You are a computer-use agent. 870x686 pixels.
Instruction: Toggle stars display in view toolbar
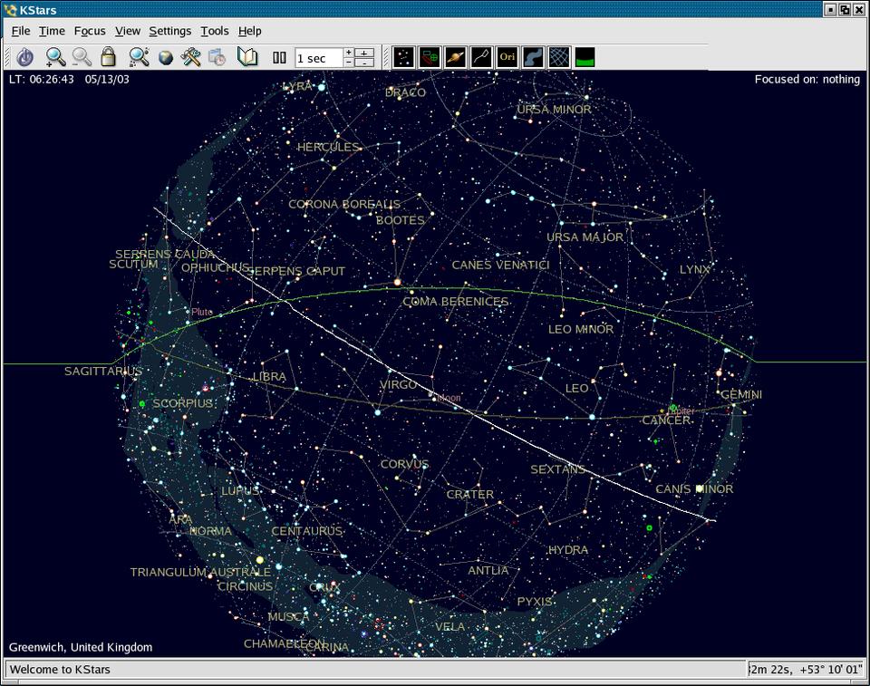pos(403,57)
